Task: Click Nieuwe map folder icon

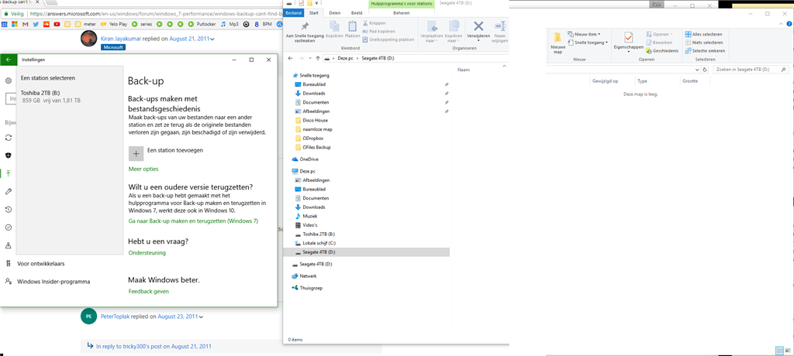Action: point(558,37)
